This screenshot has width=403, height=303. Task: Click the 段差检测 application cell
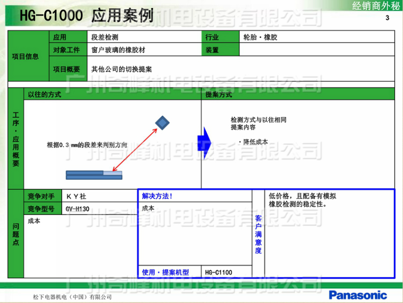point(105,38)
